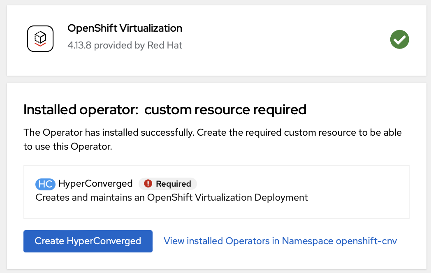Image resolution: width=431 pixels, height=273 pixels.
Task: Open View installed Operators in Namespace openshift-cnv
Action: tap(280, 241)
